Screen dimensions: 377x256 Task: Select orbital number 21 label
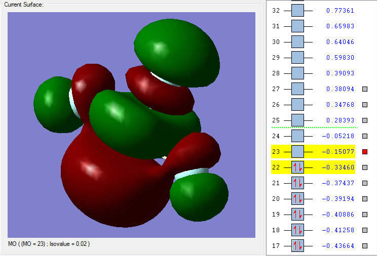coord(276,183)
